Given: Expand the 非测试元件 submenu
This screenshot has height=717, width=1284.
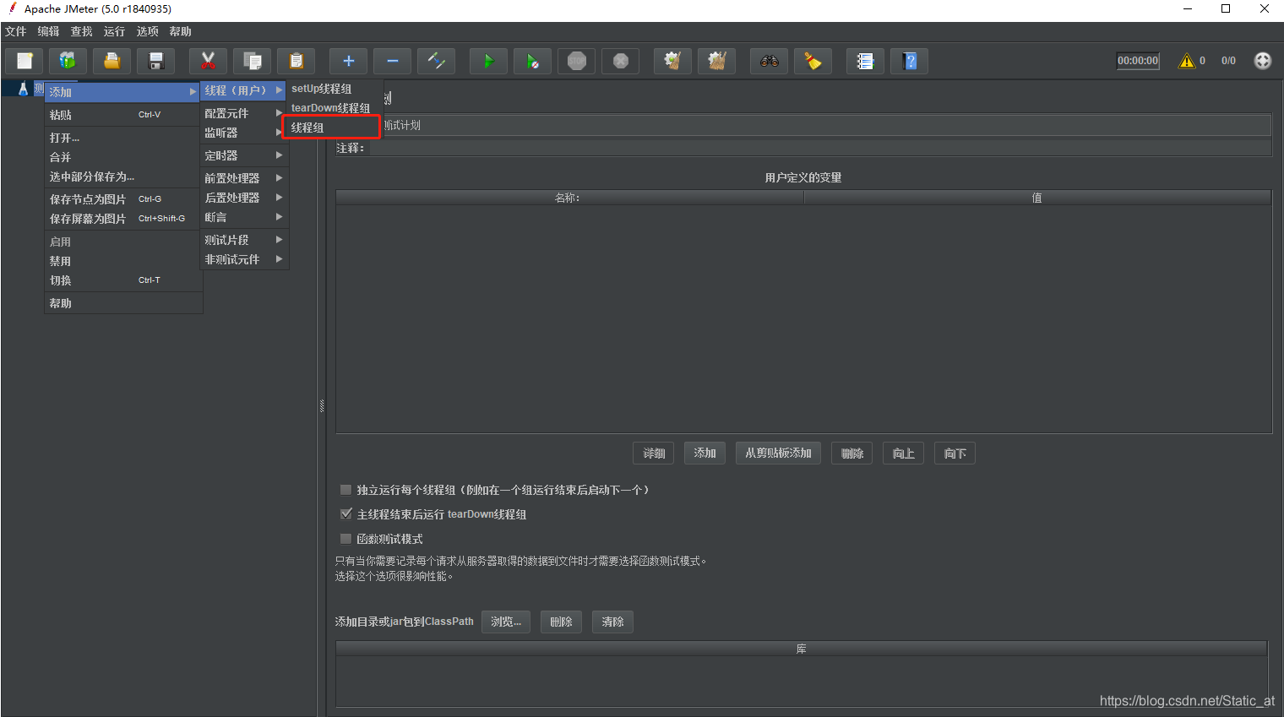Looking at the screenshot, I should [243, 259].
